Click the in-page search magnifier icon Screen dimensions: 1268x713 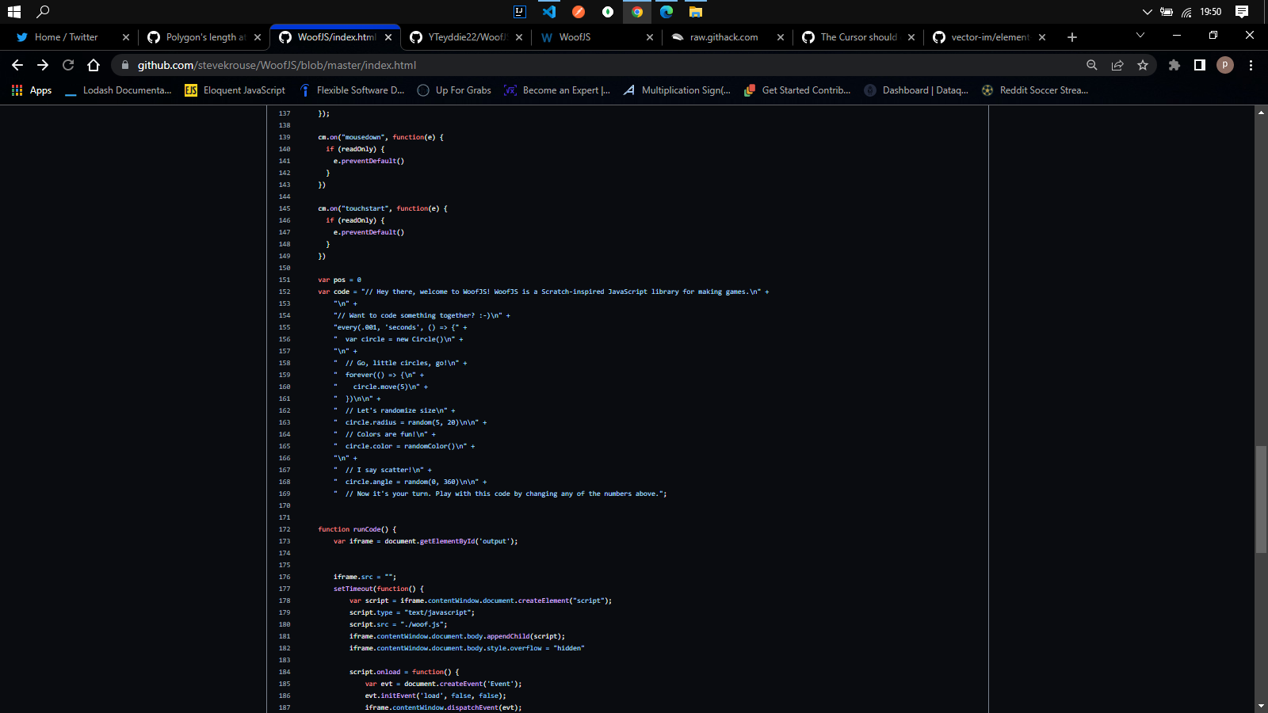click(x=1092, y=65)
